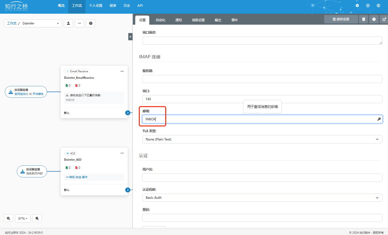
Task: Click the 服务器 server input field
Action: click(x=262, y=79)
